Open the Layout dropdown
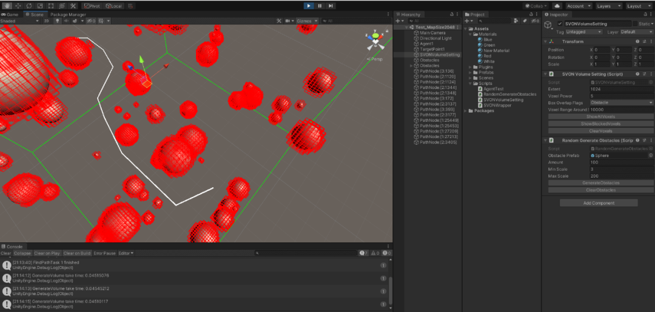 pyautogui.click(x=639, y=6)
